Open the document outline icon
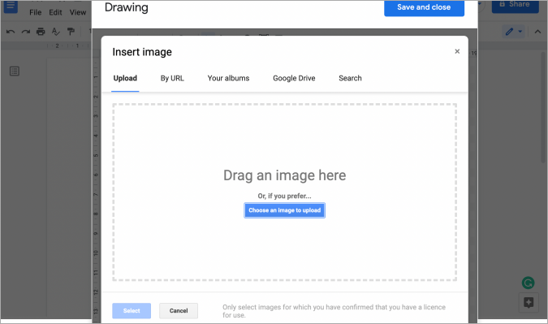Viewport: 548px width, 324px height. pyautogui.click(x=15, y=71)
